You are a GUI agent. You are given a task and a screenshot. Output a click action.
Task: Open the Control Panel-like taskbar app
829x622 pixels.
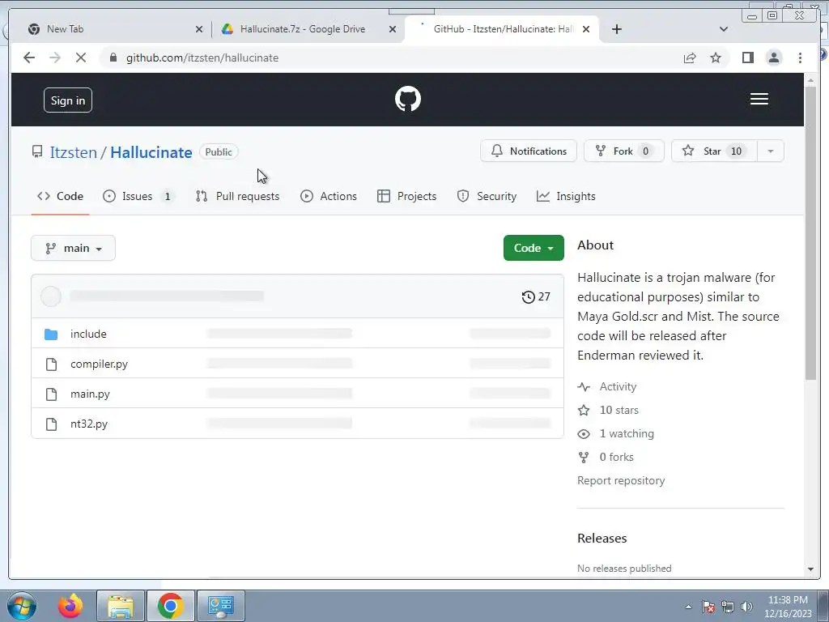(x=220, y=606)
